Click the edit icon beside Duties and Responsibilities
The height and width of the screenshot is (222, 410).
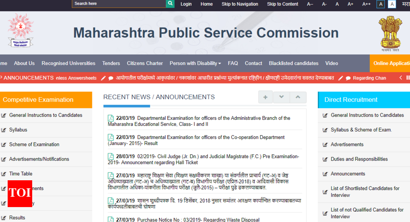pos(325,159)
